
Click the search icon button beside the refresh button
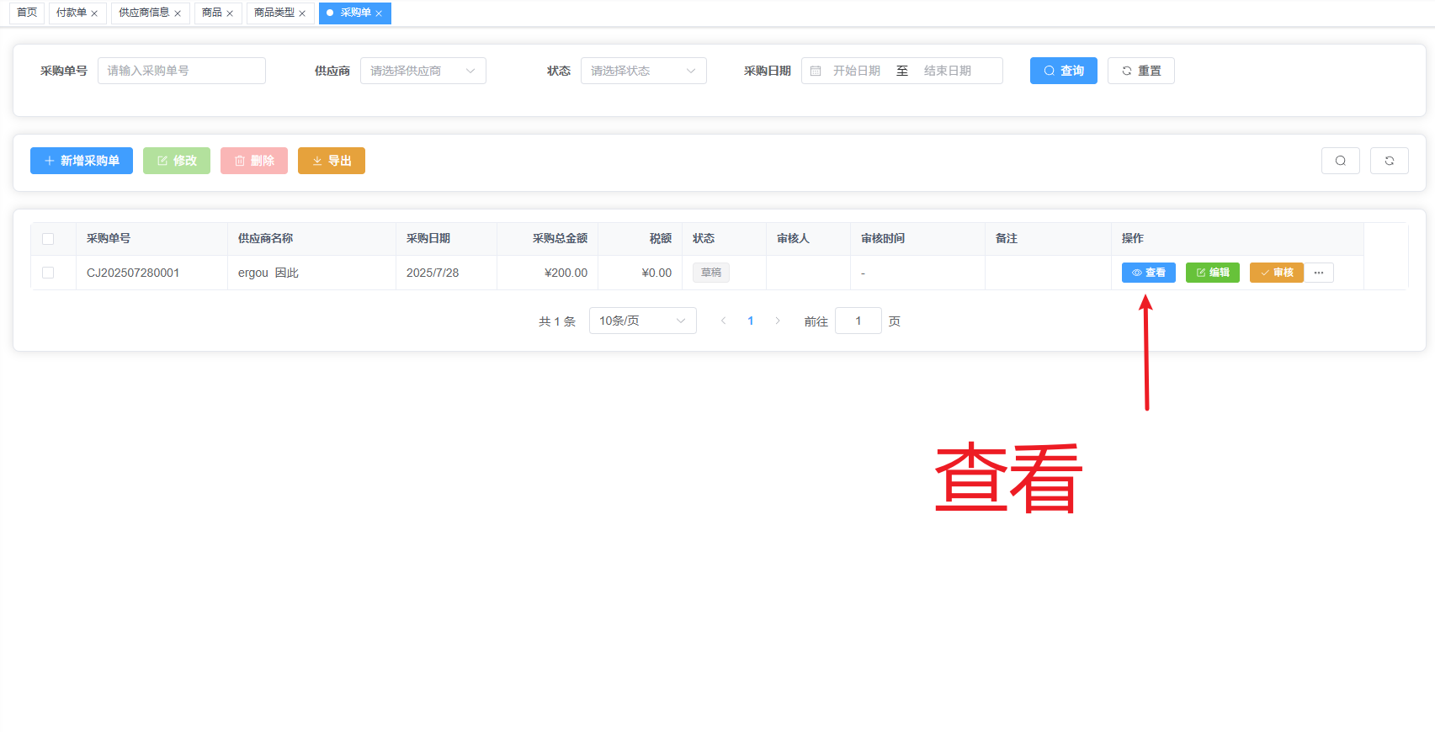(1341, 161)
